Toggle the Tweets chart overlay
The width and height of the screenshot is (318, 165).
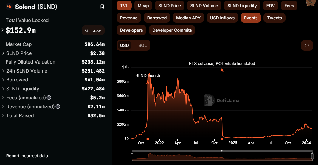pos(274,18)
